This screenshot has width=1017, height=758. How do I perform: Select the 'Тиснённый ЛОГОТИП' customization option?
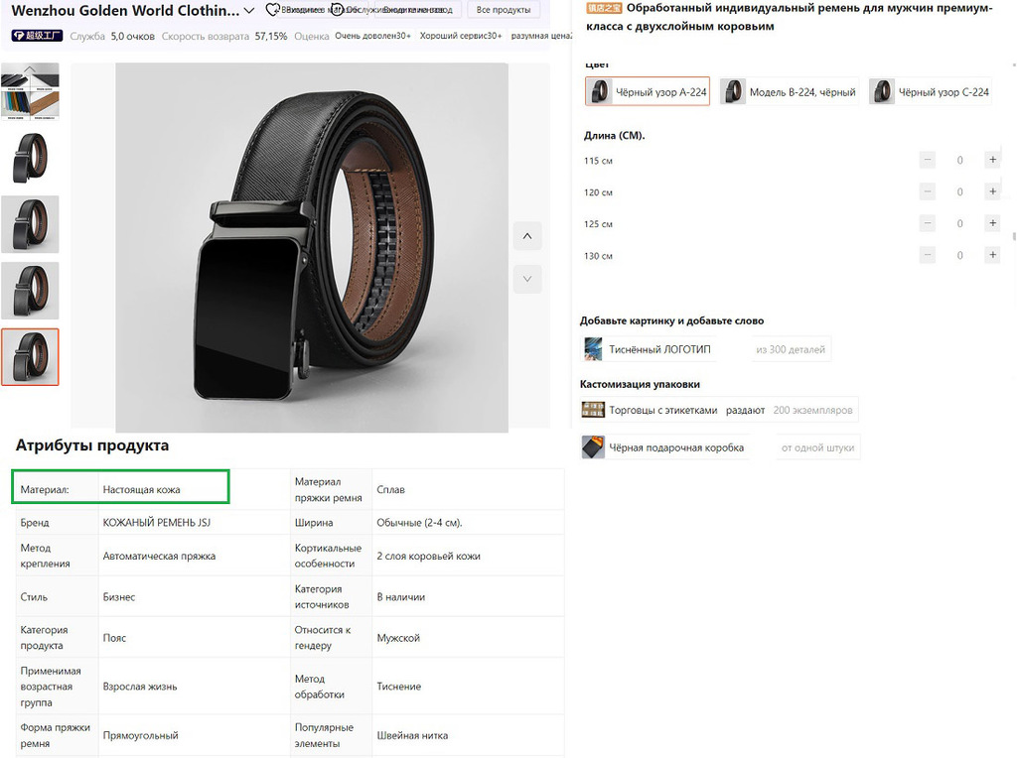tap(648, 349)
